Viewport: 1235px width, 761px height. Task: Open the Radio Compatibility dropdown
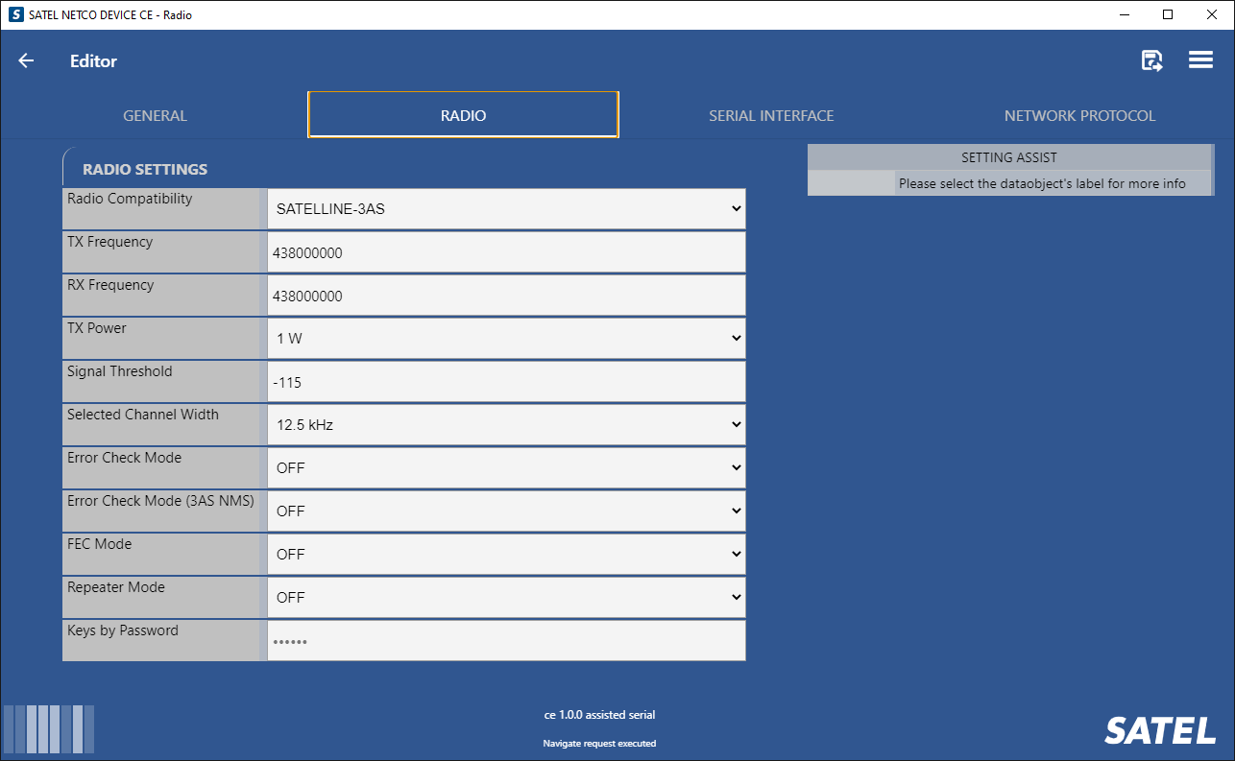(x=507, y=208)
